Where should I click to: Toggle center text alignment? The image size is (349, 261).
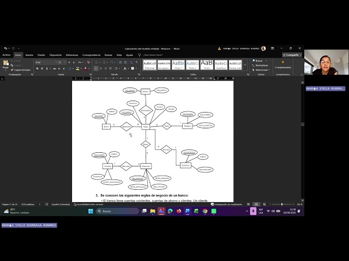pos(101,69)
